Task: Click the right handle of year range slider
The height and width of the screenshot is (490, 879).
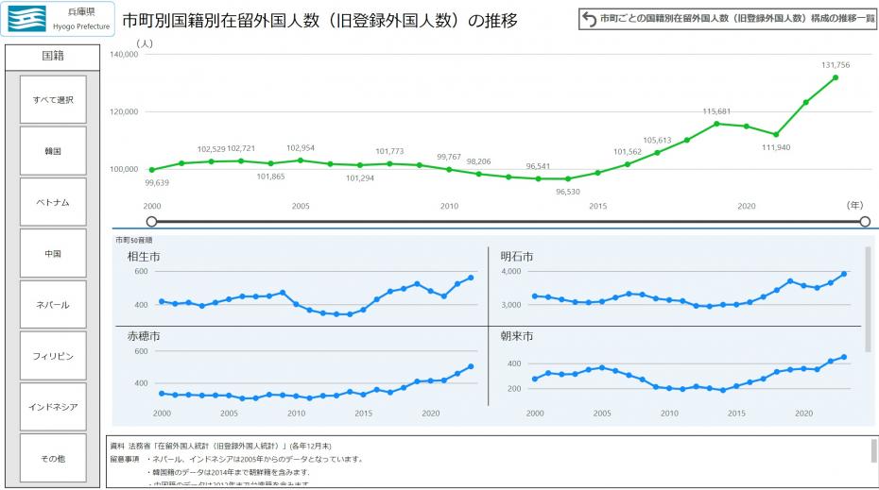Action: (865, 222)
